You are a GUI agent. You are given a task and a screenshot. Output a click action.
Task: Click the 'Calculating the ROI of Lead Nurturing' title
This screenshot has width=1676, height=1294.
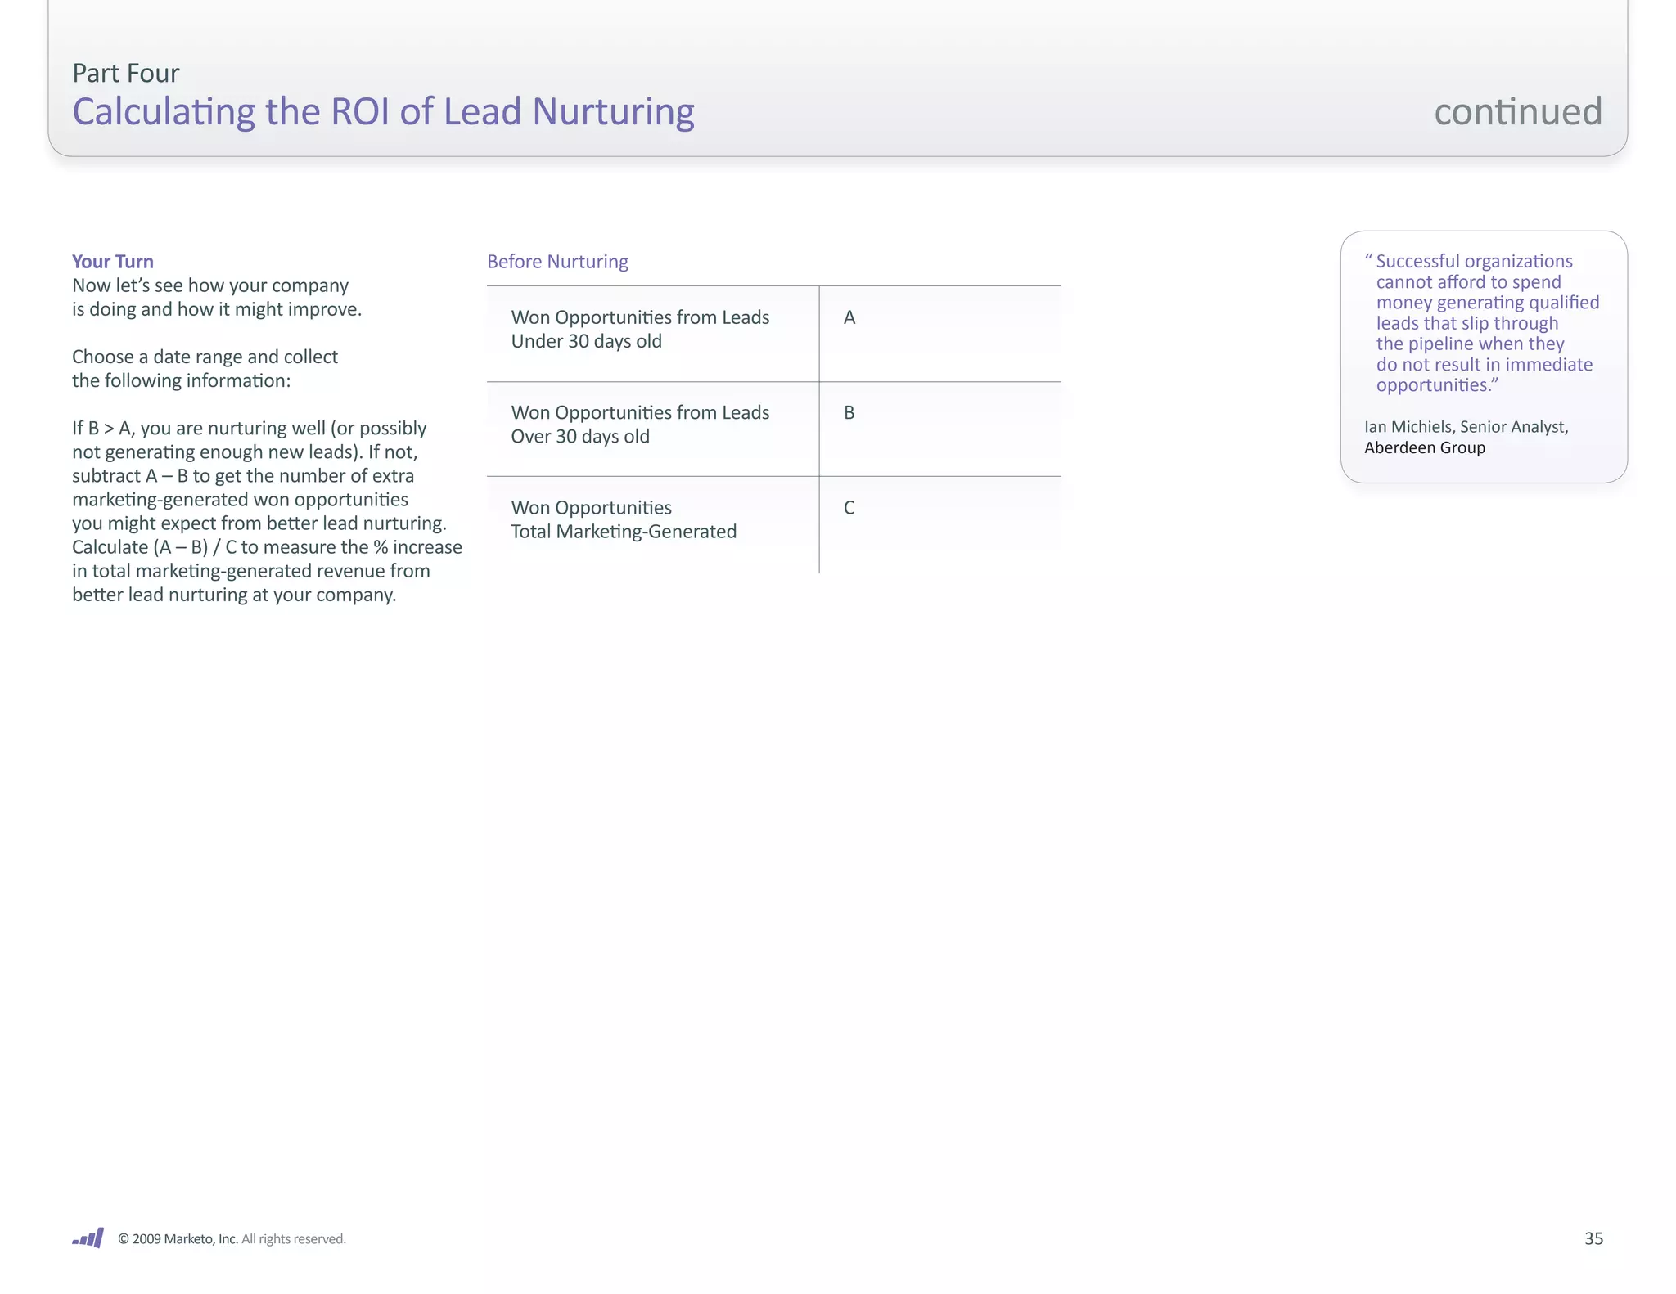tap(383, 111)
